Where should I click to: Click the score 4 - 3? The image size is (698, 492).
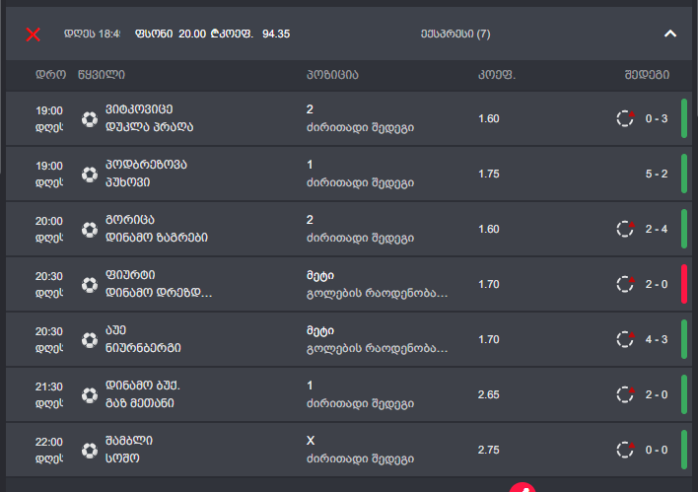657,339
